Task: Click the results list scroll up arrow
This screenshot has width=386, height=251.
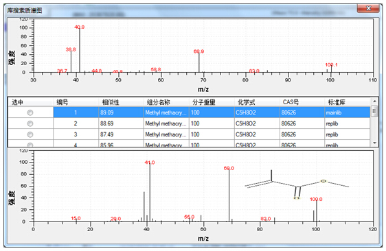Action: click(x=374, y=101)
